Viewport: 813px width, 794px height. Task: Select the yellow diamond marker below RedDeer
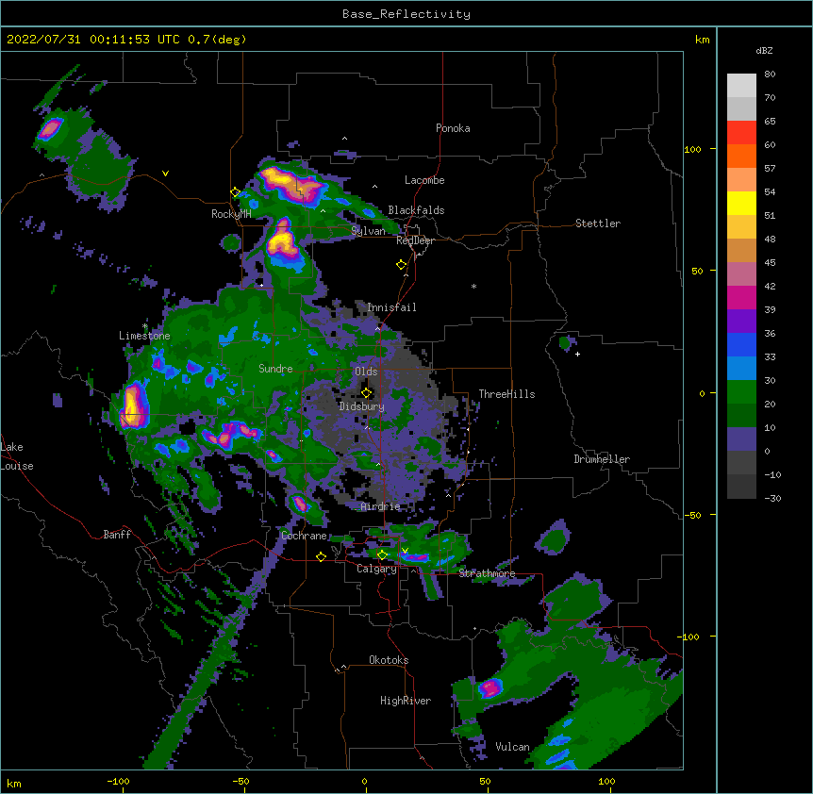402,265
